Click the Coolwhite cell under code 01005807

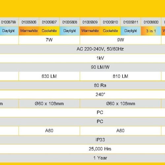point(49,31)
